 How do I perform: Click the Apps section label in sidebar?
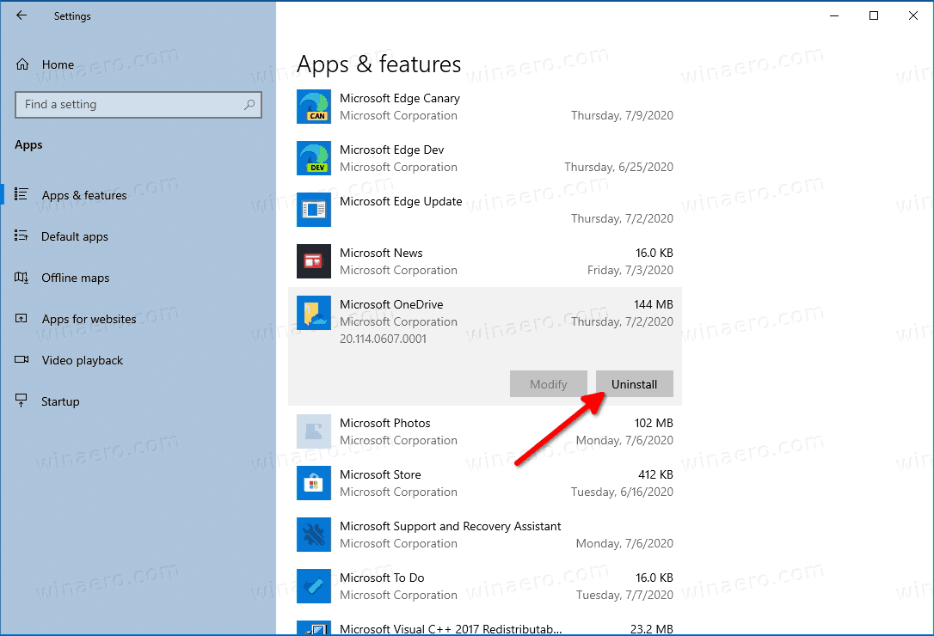click(x=28, y=144)
